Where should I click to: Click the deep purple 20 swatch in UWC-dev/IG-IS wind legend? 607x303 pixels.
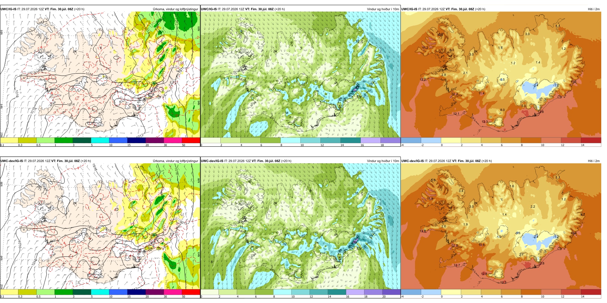(391, 292)
